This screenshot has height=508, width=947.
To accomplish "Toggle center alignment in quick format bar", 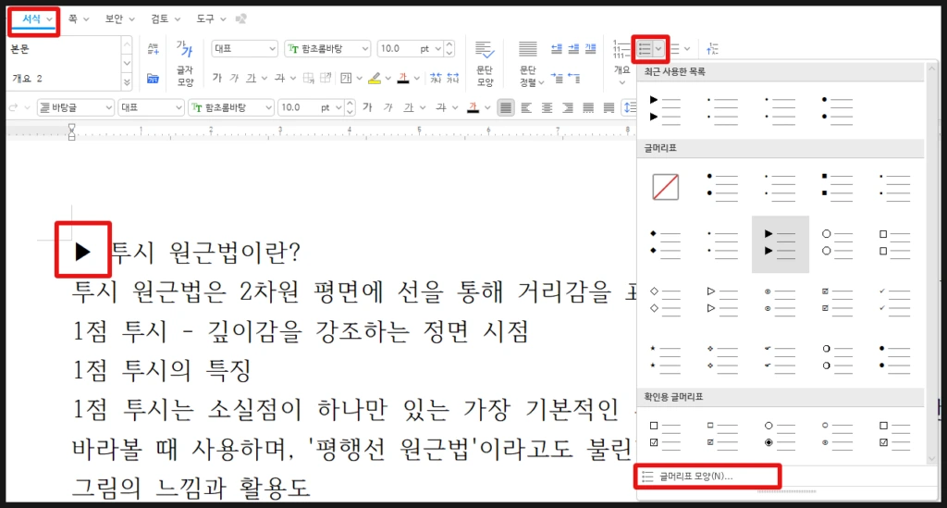I will point(547,107).
